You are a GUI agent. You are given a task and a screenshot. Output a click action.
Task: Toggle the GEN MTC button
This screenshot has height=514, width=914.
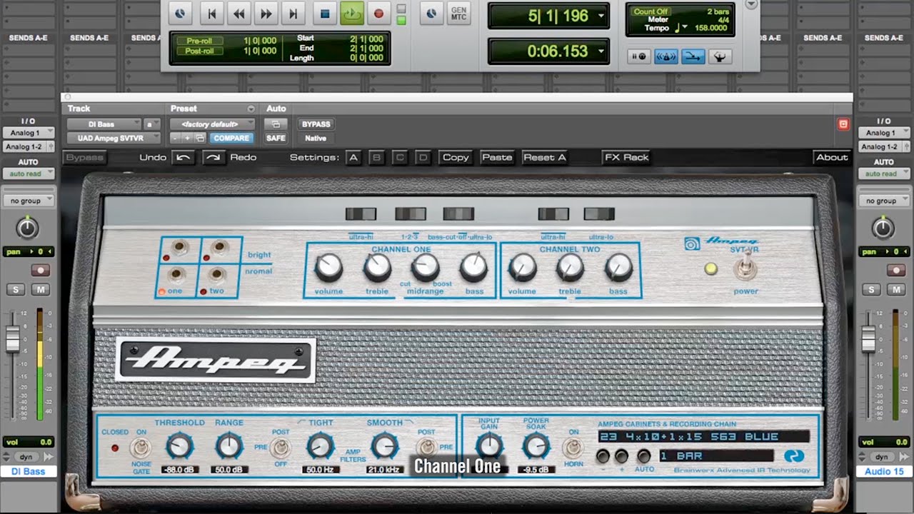click(x=459, y=13)
